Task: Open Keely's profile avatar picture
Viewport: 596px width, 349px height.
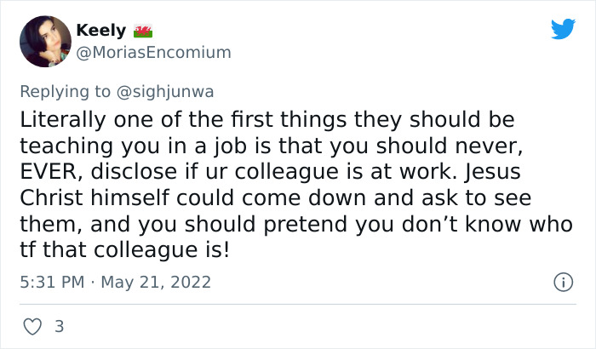Action: [44, 42]
